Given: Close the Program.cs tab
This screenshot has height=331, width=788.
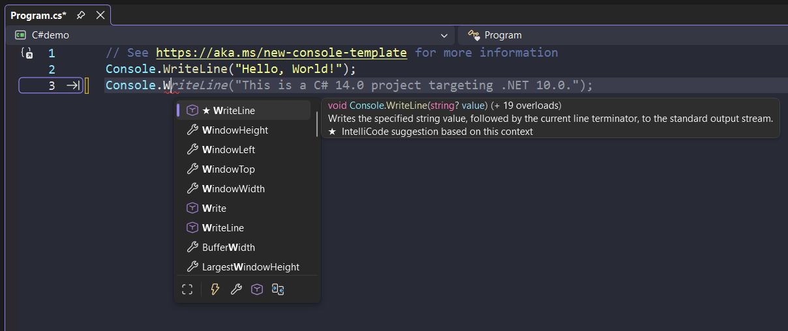Looking at the screenshot, I should click(100, 15).
